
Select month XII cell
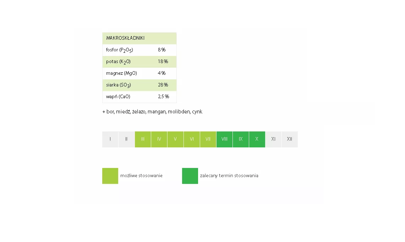pos(290,139)
